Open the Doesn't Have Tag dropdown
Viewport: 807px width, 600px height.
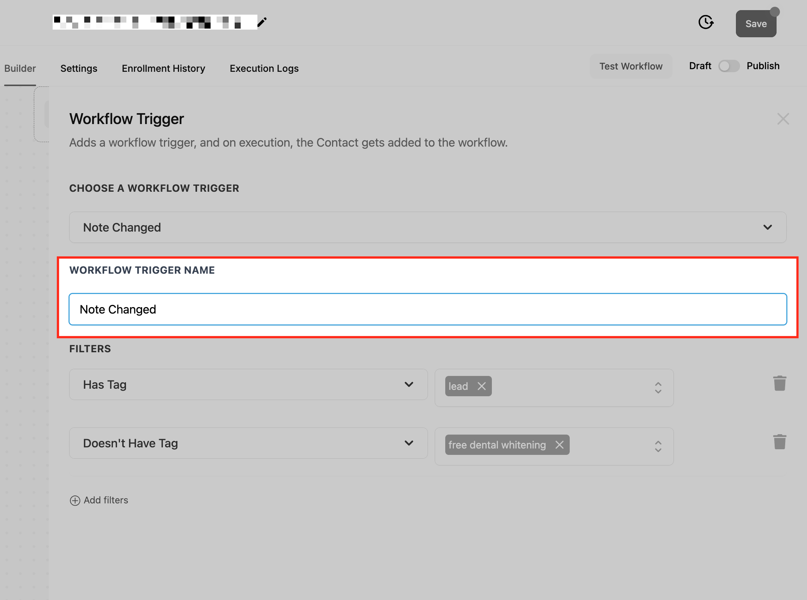(409, 443)
